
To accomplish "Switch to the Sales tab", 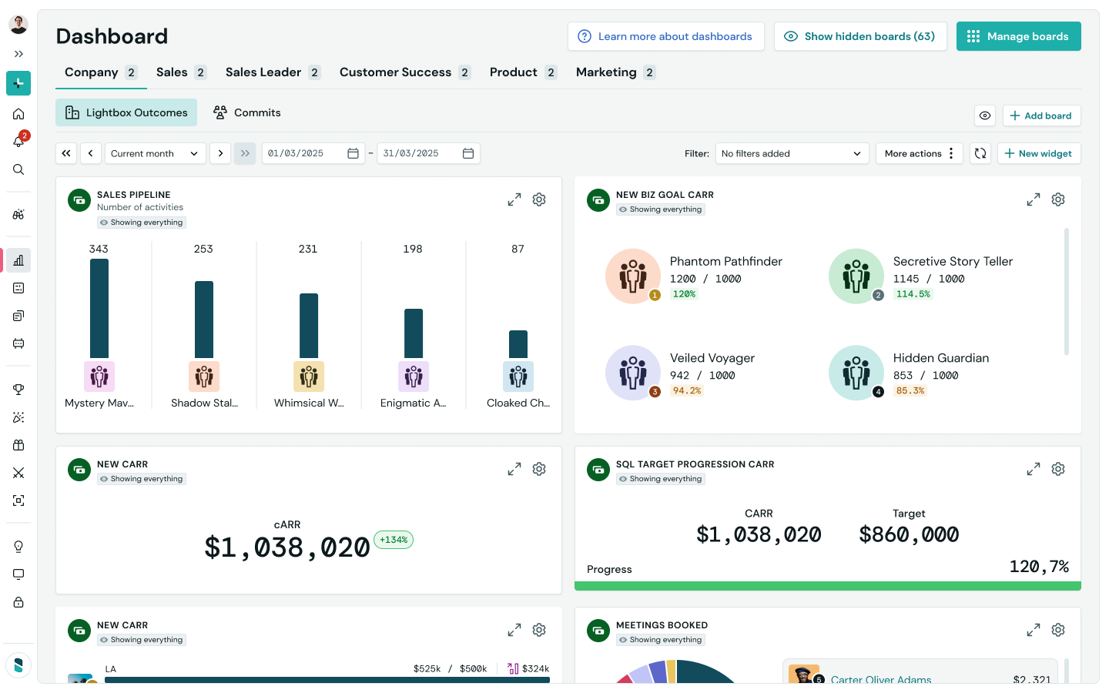I will click(x=181, y=72).
